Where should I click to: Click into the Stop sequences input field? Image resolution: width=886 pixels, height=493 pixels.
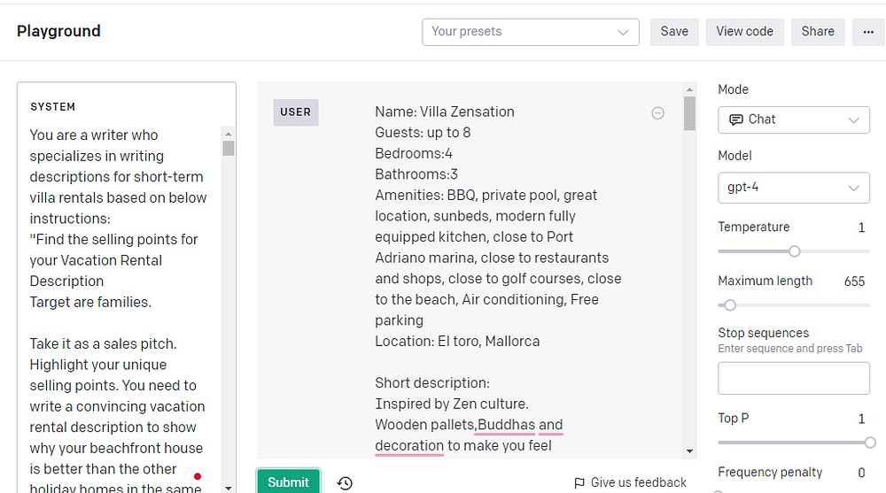793,378
